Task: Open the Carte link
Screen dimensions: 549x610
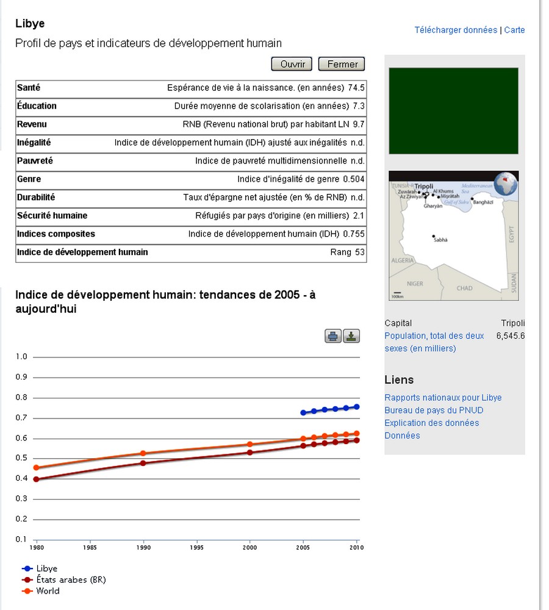Action: pos(514,30)
